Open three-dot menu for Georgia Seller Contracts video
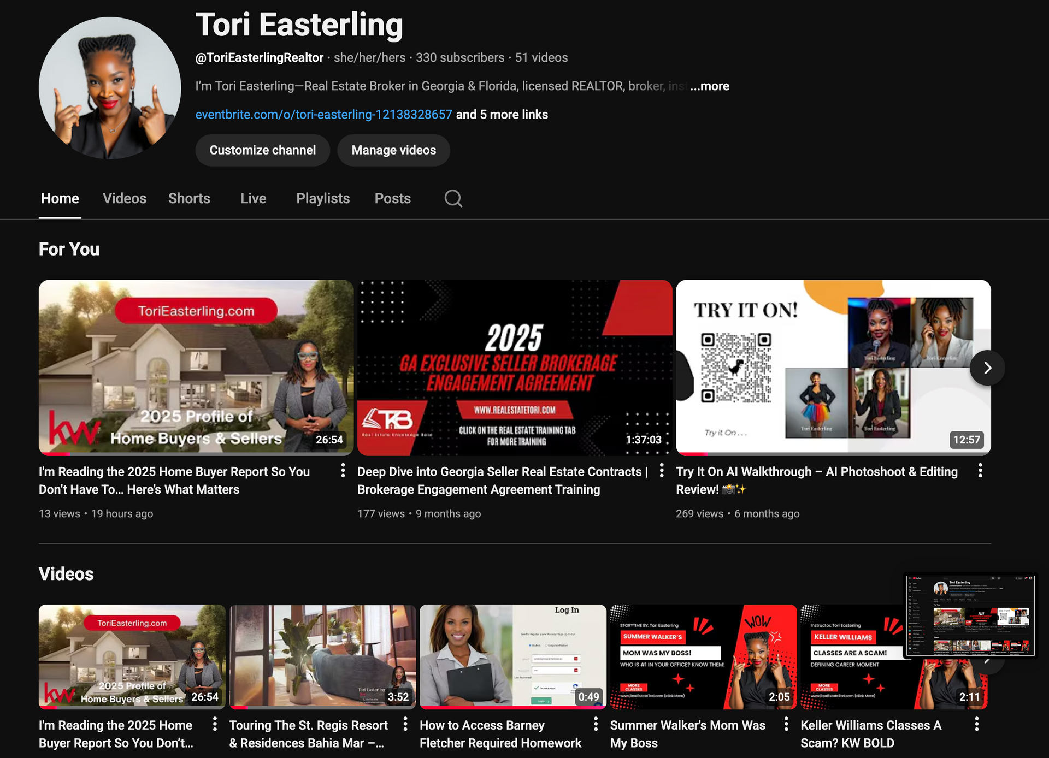 point(661,471)
